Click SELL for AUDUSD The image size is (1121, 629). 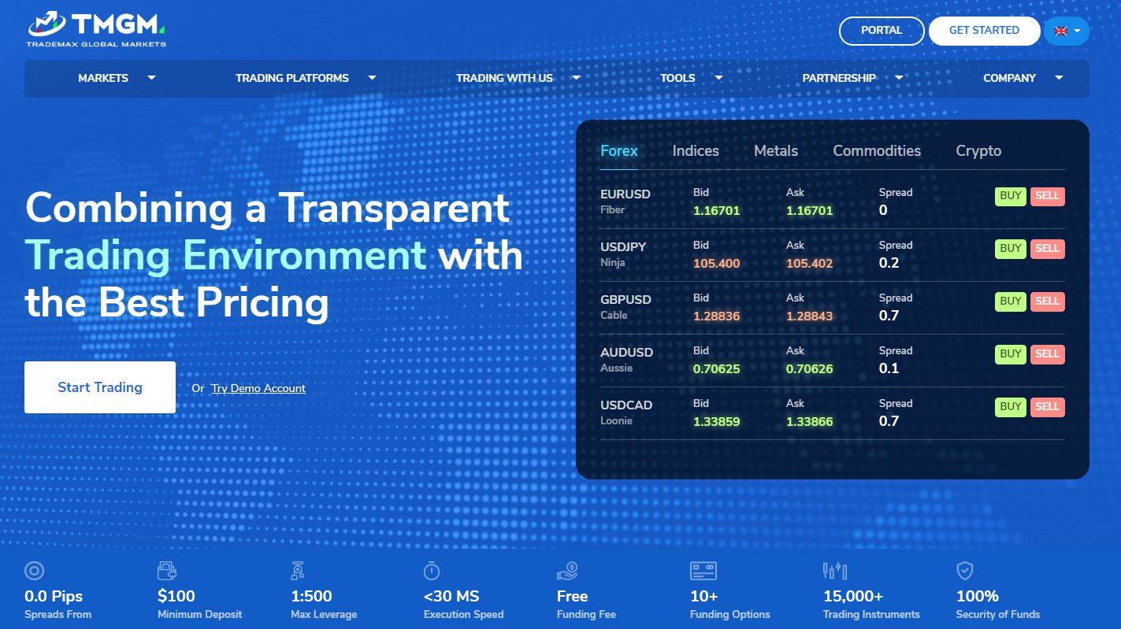1047,354
